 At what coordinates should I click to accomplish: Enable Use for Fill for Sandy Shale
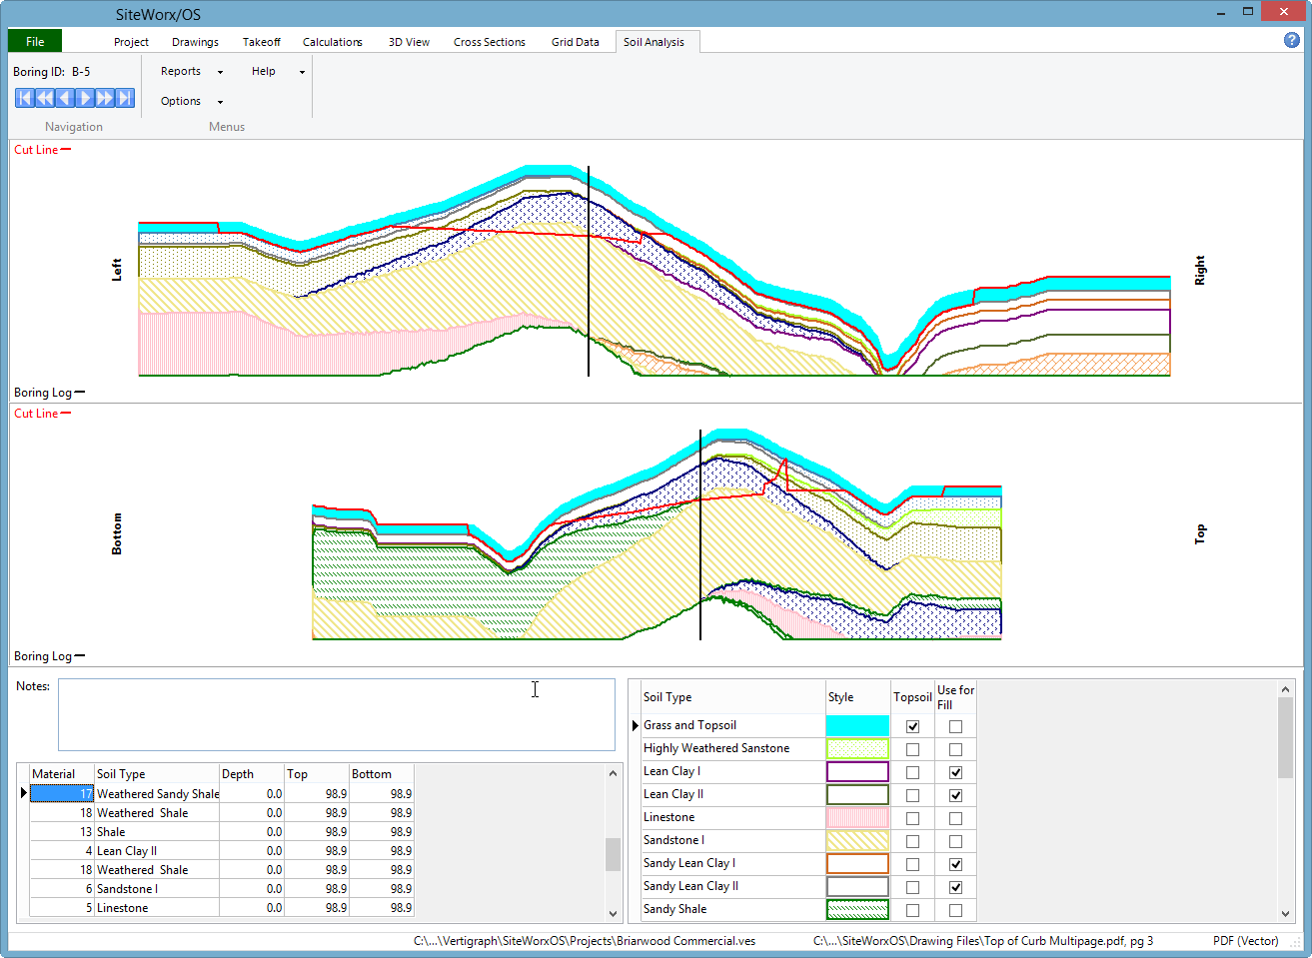(x=954, y=909)
